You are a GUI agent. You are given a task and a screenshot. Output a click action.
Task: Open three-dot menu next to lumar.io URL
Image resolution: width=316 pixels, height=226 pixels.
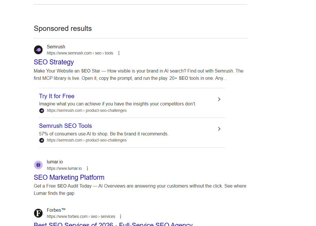point(87,168)
